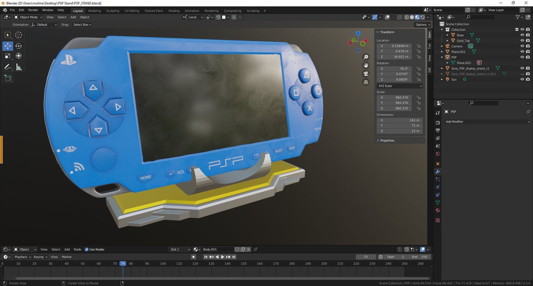The image size is (533, 286).
Task: Select the Move tool in the viewport toolbar
Action: point(7,46)
